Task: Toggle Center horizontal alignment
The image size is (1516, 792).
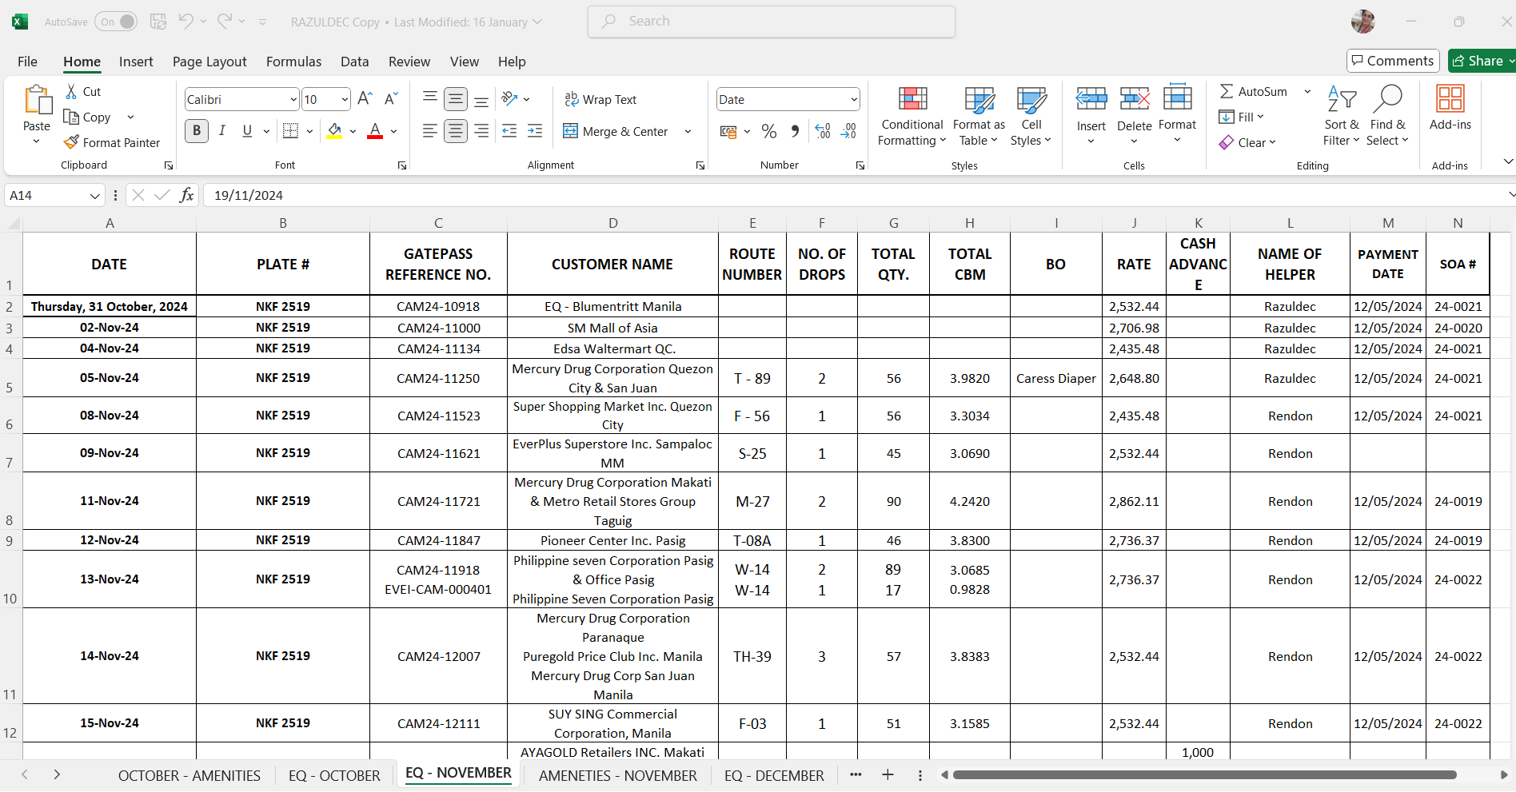Action: 456,131
